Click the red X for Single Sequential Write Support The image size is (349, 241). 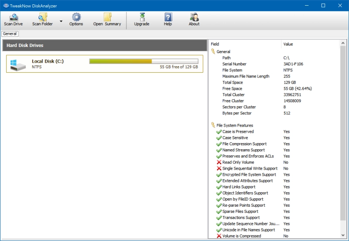219,168
